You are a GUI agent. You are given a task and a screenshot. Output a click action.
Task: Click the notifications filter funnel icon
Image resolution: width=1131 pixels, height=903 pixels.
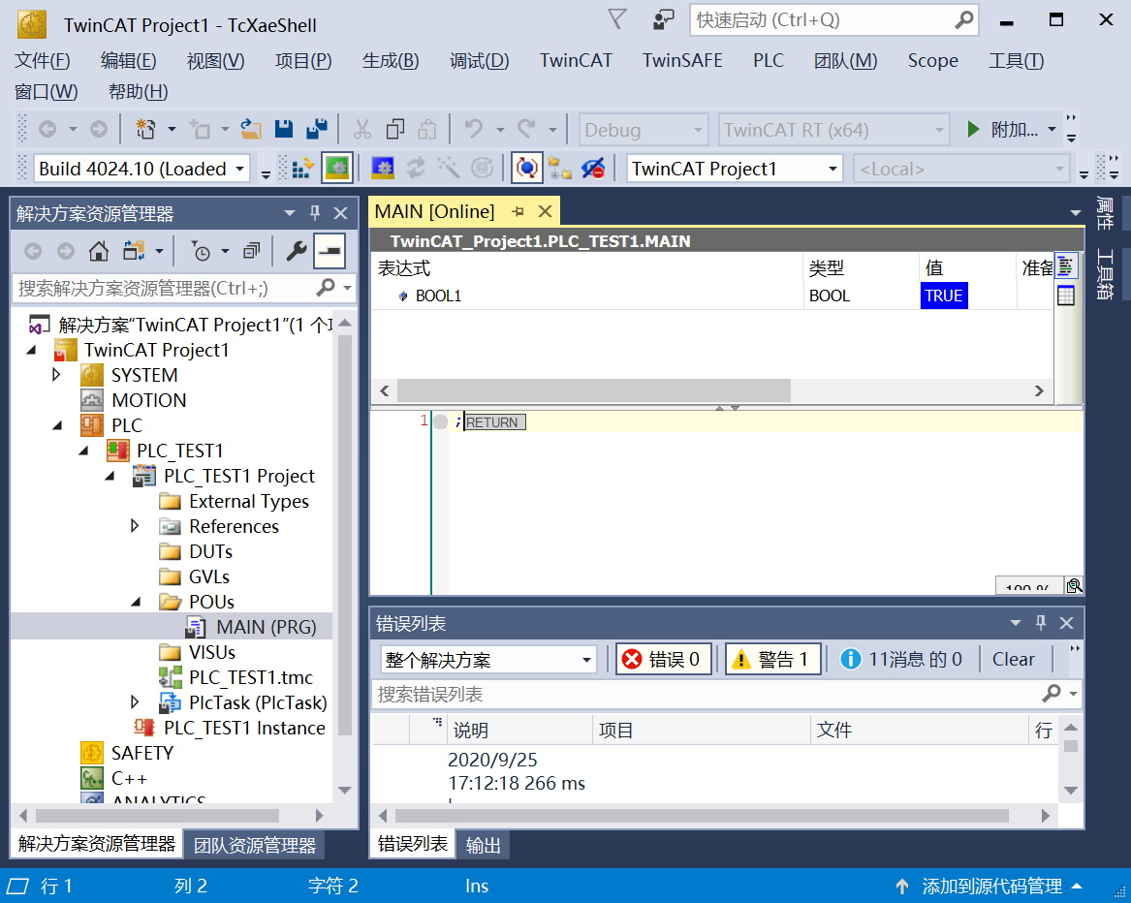coord(616,18)
